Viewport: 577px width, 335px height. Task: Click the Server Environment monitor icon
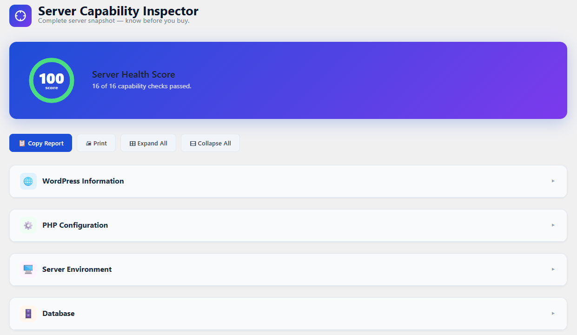[28, 269]
